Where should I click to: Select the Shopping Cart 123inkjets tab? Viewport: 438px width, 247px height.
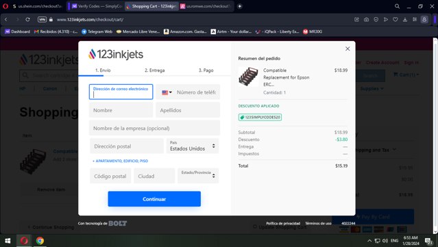point(151,6)
